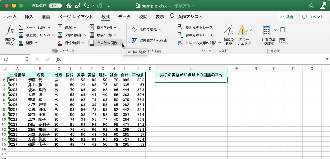Click the Redo arrow
The height and width of the screenshot is (159, 330).
tap(99, 6)
